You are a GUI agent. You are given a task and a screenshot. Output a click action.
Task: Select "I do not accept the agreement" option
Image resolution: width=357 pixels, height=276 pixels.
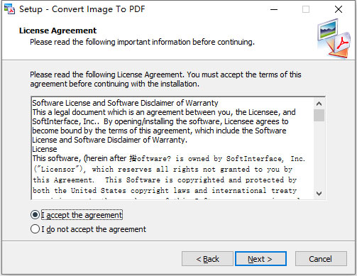click(x=35, y=229)
